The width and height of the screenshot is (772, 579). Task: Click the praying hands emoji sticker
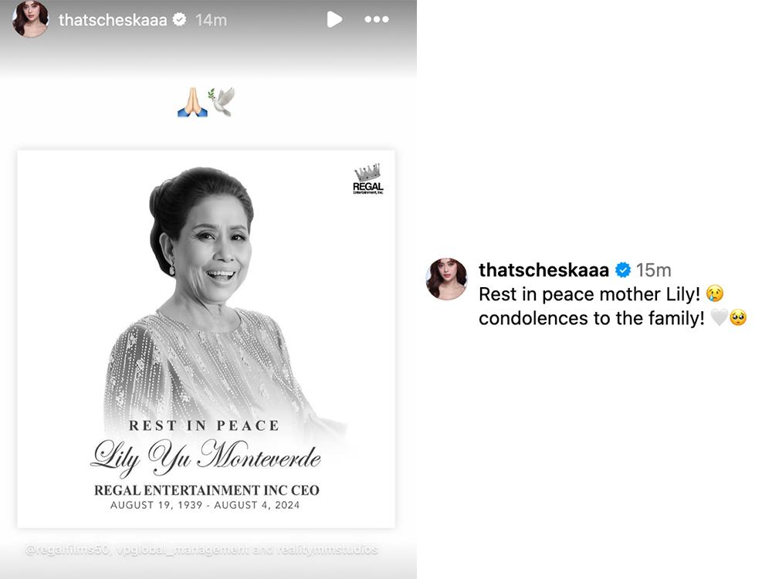click(x=192, y=103)
